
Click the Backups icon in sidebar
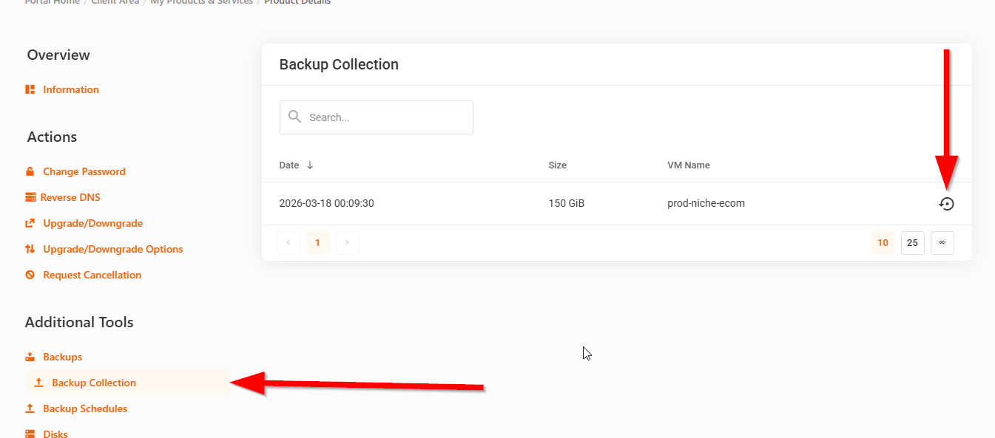coord(30,357)
